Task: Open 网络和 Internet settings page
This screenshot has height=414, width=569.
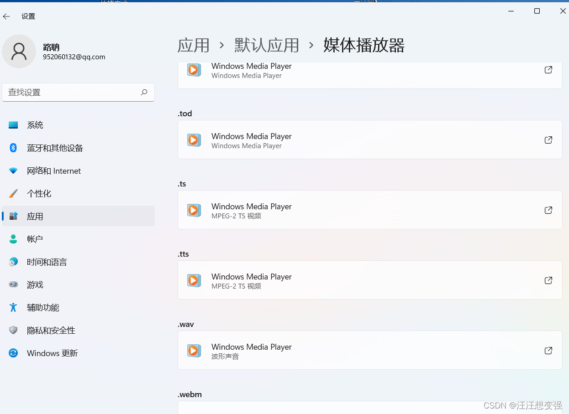Action: [79, 171]
